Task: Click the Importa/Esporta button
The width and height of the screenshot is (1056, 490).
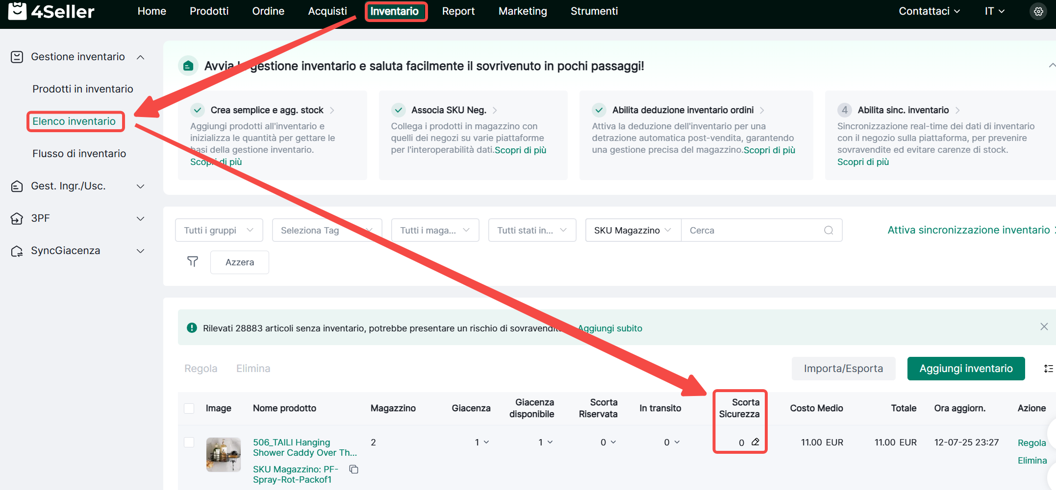Action: click(x=843, y=369)
